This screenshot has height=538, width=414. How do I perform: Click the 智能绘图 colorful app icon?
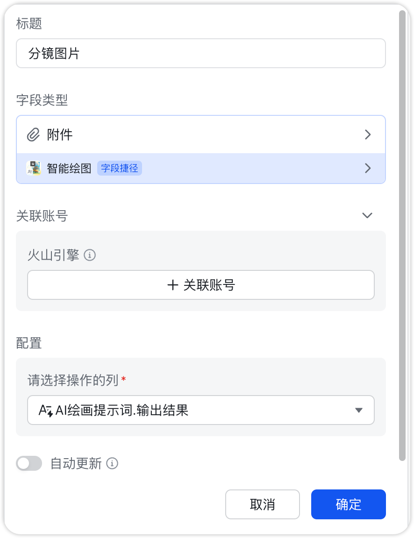pyautogui.click(x=34, y=168)
